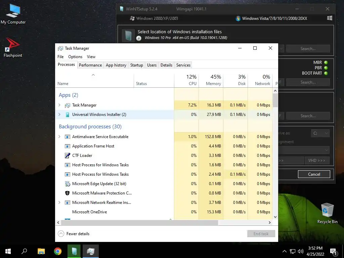Screen dimensions: 344x258
Task: Click the Universal Windows Installer row icon
Action: (x=67, y=115)
